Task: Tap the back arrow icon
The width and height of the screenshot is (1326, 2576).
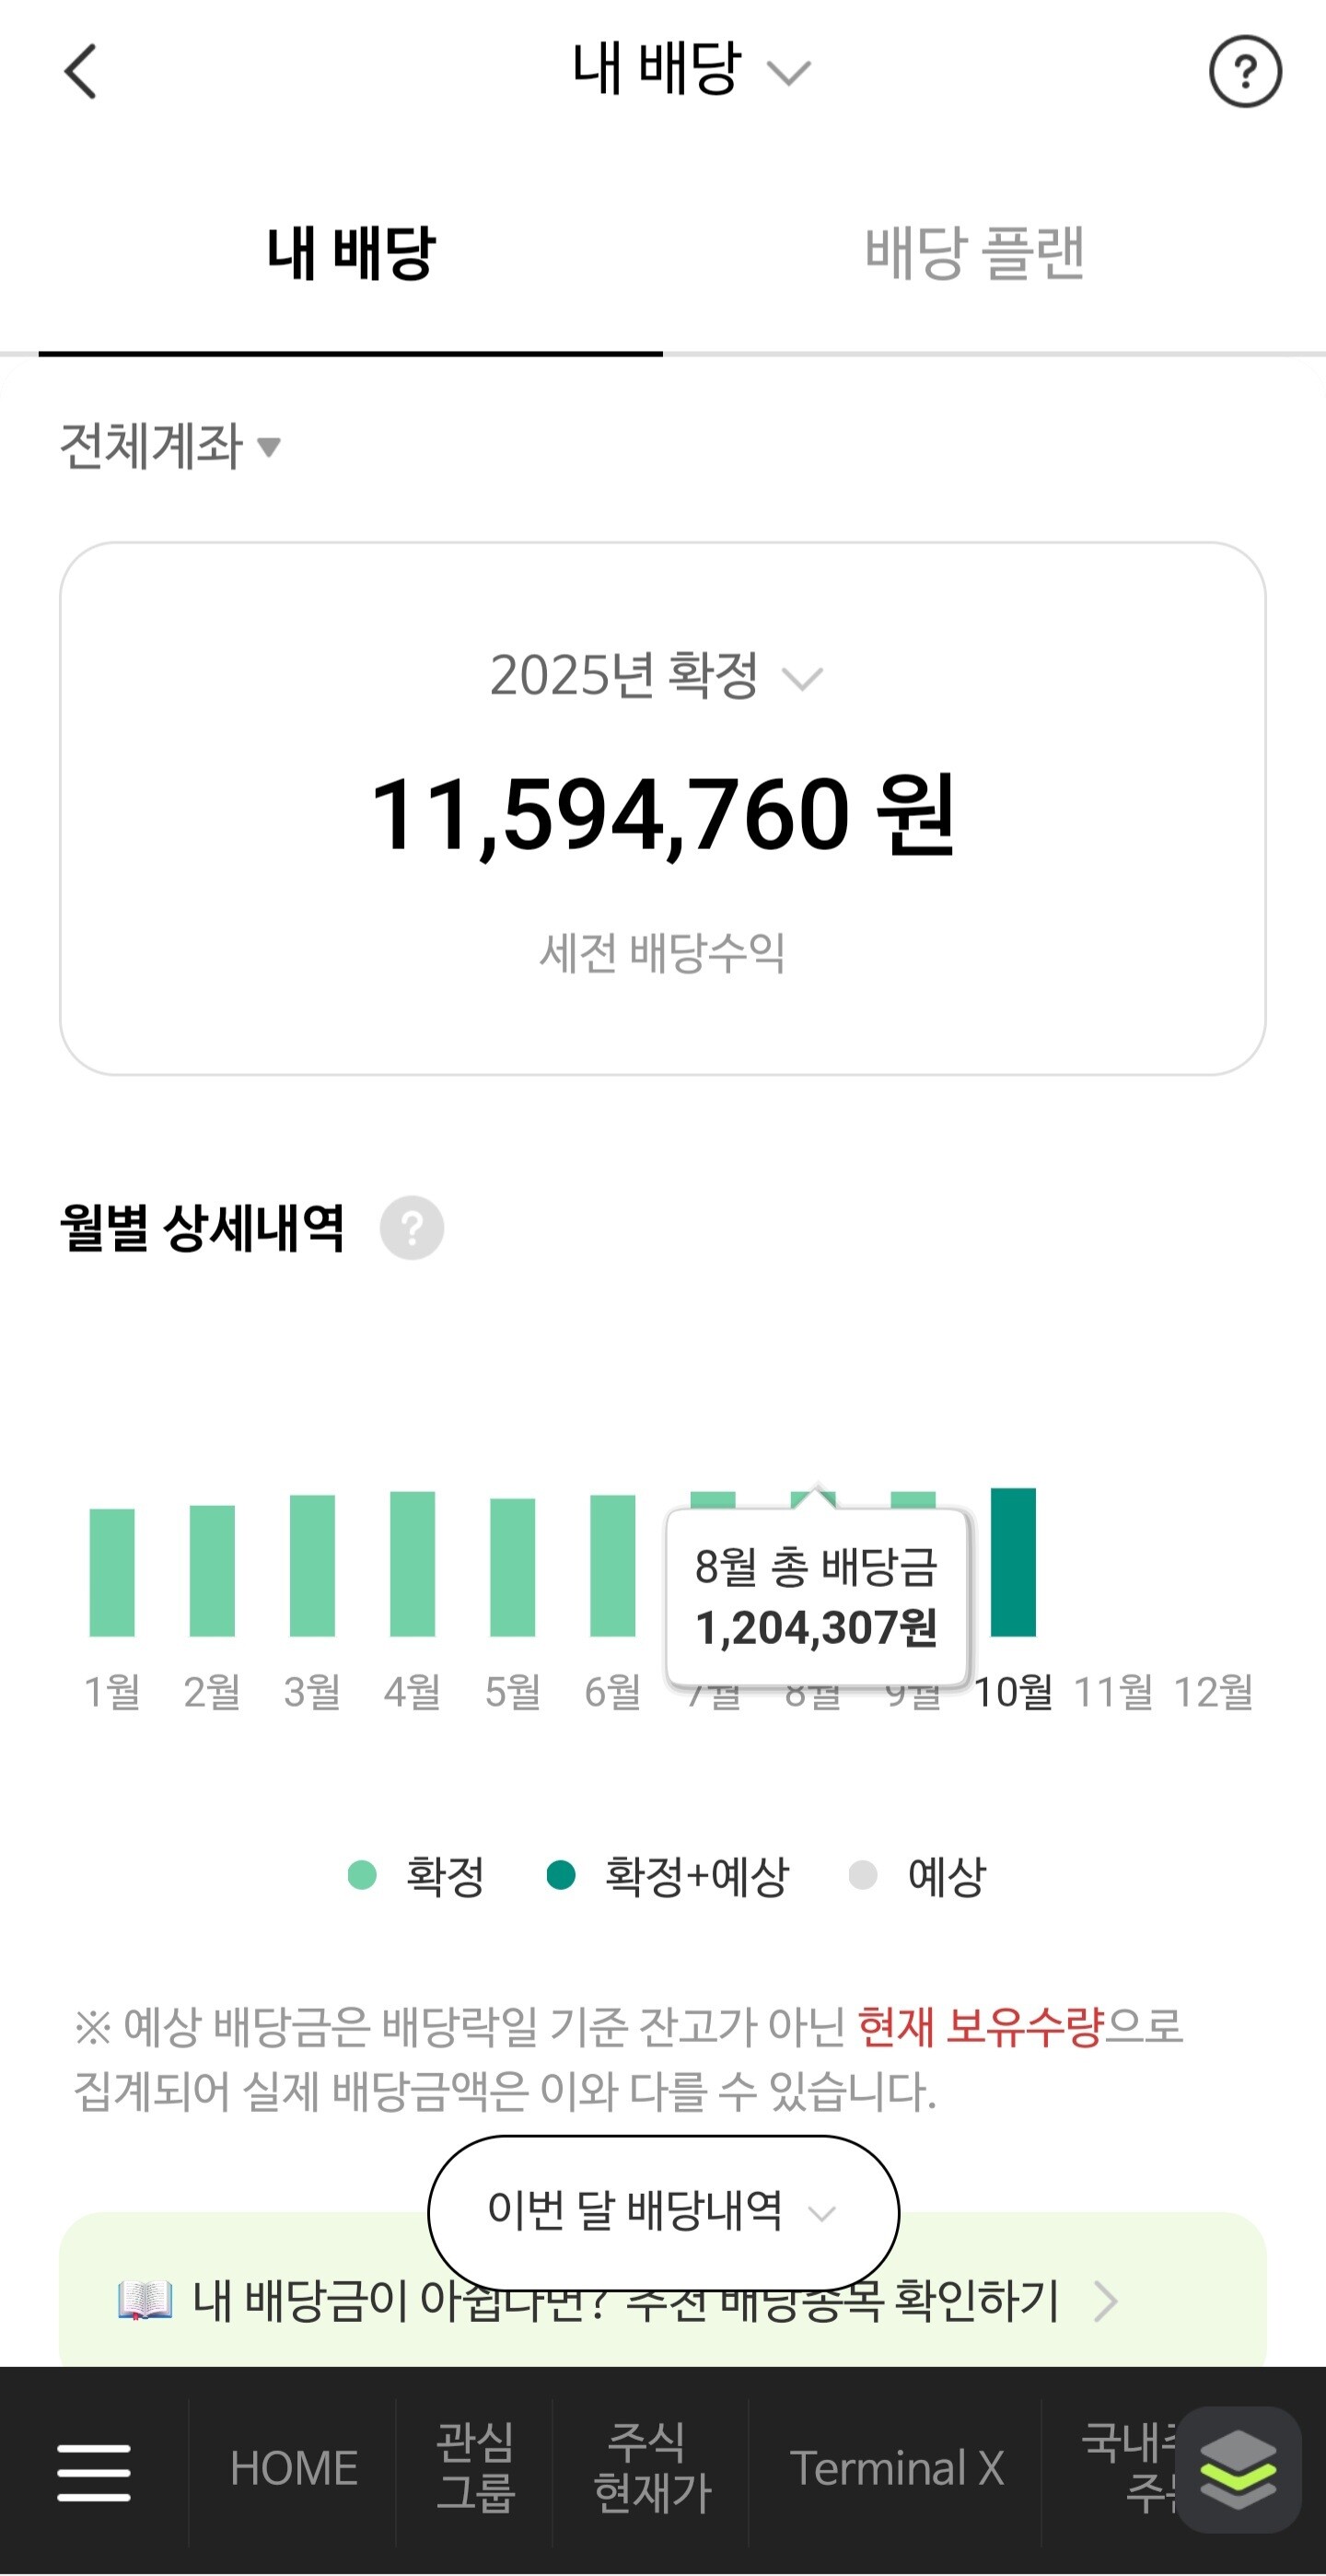Action: [x=81, y=72]
